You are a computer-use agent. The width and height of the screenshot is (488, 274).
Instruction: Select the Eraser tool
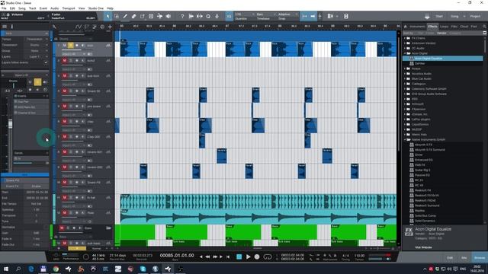point(134,16)
